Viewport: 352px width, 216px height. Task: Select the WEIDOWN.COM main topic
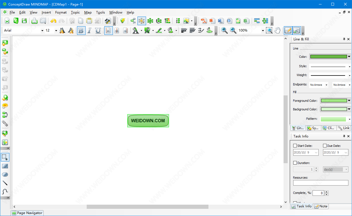point(148,121)
